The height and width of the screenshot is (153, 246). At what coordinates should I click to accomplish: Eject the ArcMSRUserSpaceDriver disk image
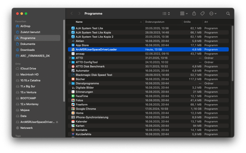(57, 122)
